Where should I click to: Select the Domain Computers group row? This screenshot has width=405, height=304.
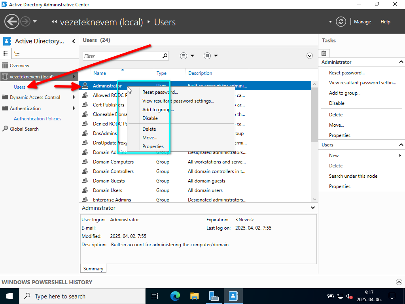(x=113, y=162)
